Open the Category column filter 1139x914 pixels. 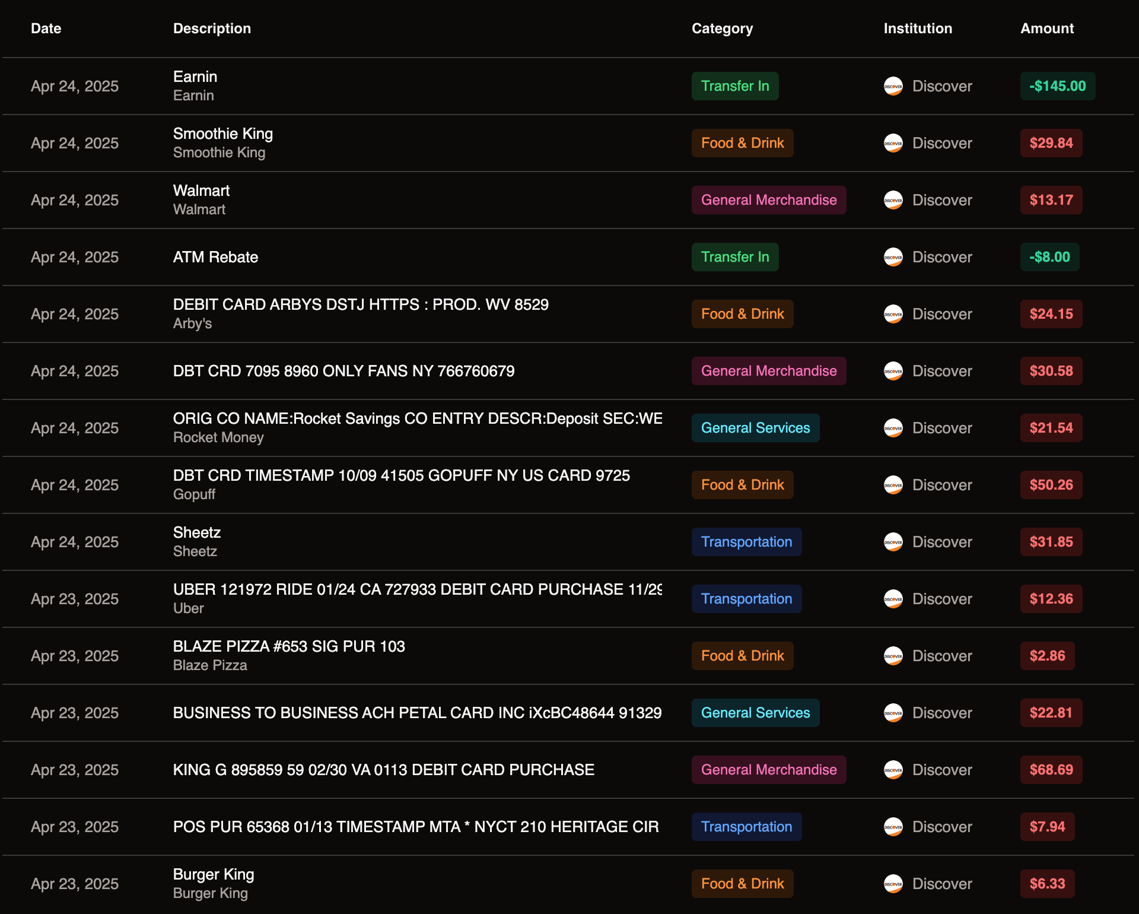pos(723,28)
